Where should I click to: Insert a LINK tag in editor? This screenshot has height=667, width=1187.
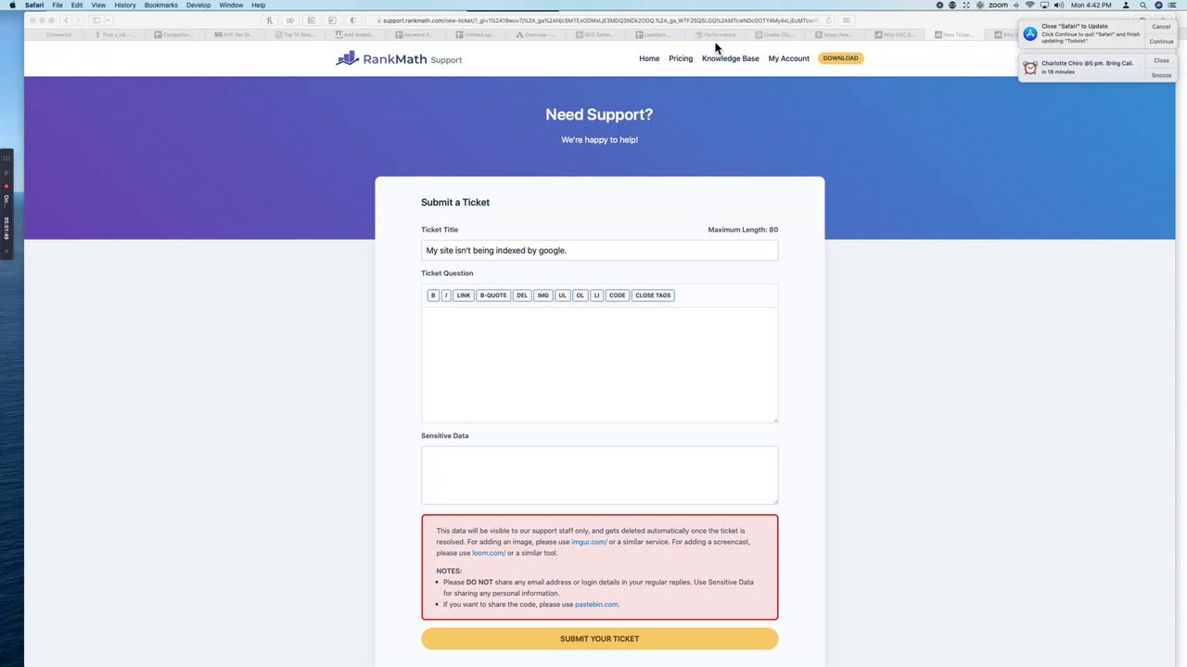[464, 296]
